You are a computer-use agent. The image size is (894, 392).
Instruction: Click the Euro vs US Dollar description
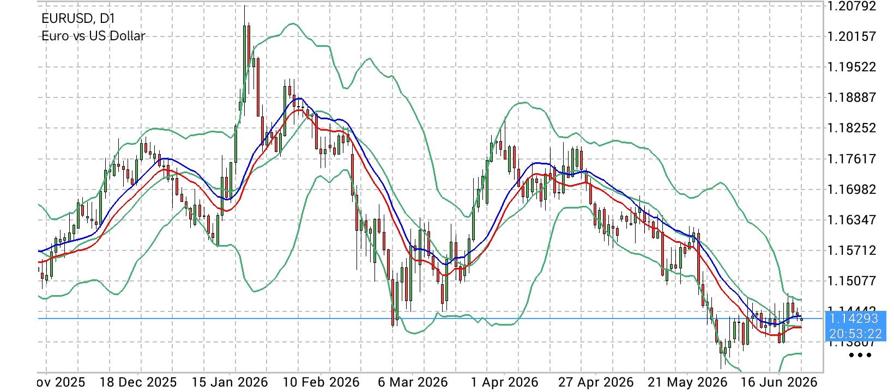tap(93, 36)
